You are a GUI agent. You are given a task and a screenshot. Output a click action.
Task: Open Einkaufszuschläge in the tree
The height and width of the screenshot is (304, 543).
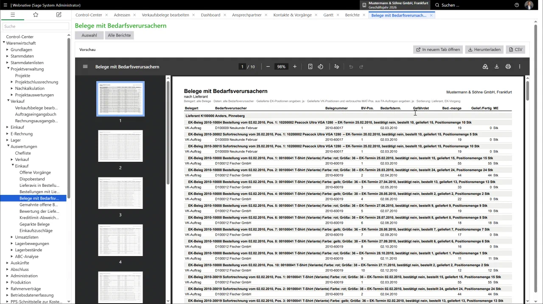[36, 231]
